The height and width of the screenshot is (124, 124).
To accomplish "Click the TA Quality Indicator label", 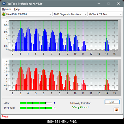I will point(80,103).
